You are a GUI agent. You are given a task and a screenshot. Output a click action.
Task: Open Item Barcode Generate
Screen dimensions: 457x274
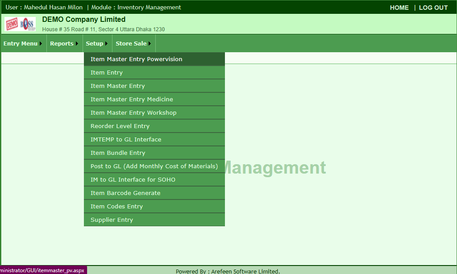coord(154,193)
